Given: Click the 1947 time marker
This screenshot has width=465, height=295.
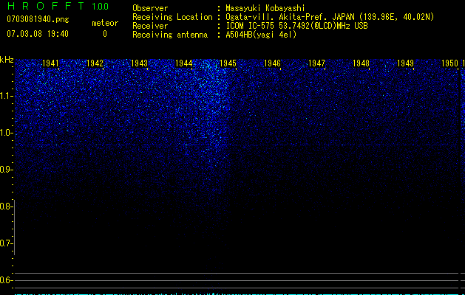Looking at the screenshot, I should (316, 63).
